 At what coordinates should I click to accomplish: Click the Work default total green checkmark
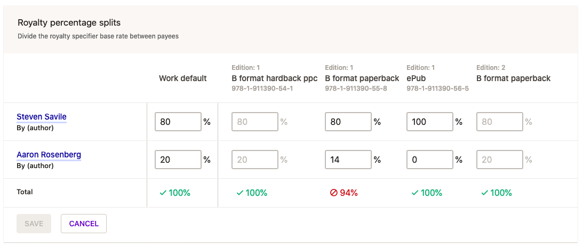click(163, 193)
